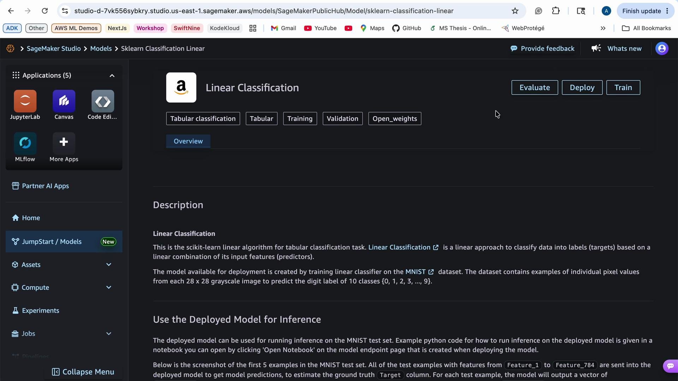Launch the Canvas app
Screen dimensions: 678x381
point(64,101)
